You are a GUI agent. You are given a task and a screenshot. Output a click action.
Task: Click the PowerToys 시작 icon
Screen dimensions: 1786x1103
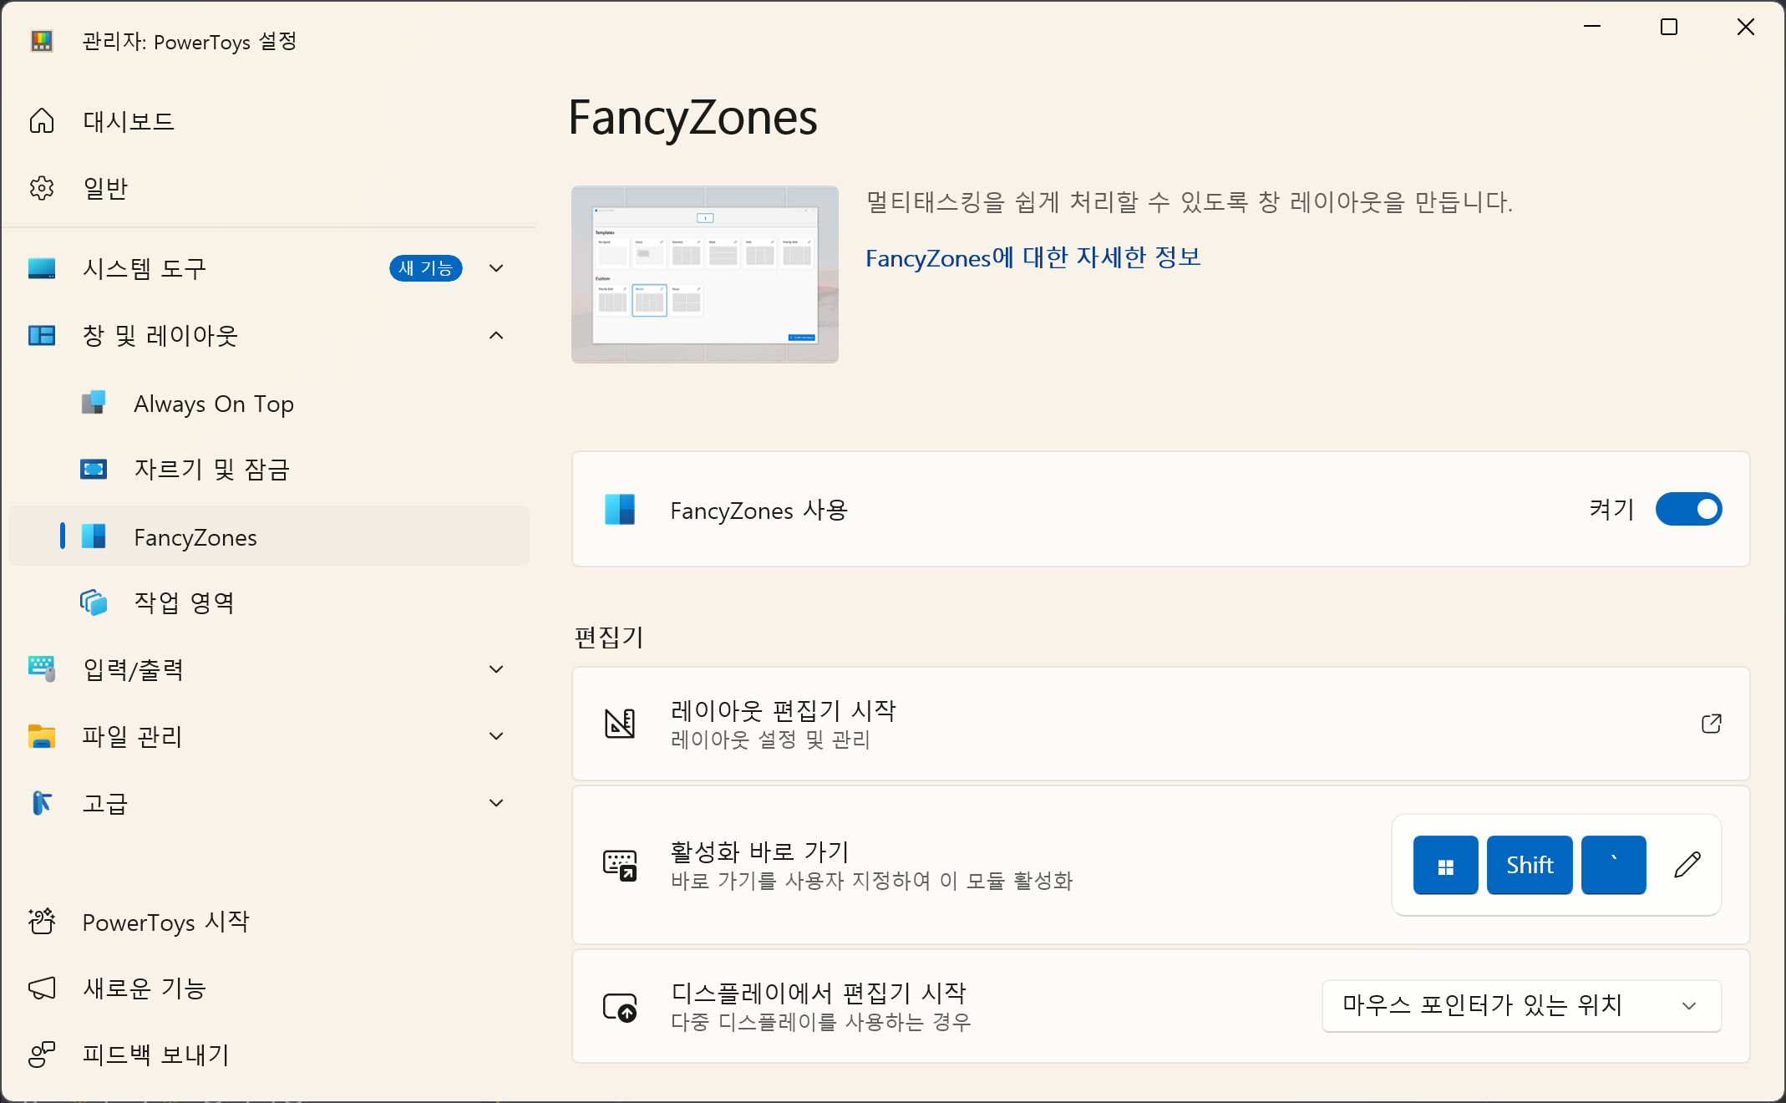pyautogui.click(x=42, y=921)
